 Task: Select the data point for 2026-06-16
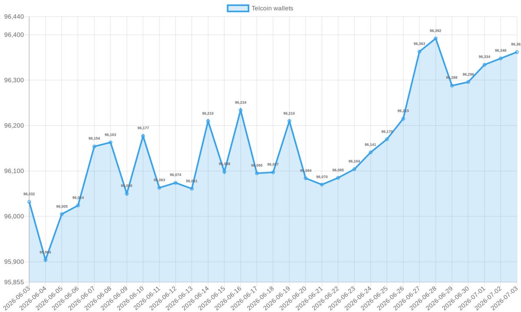click(x=241, y=110)
